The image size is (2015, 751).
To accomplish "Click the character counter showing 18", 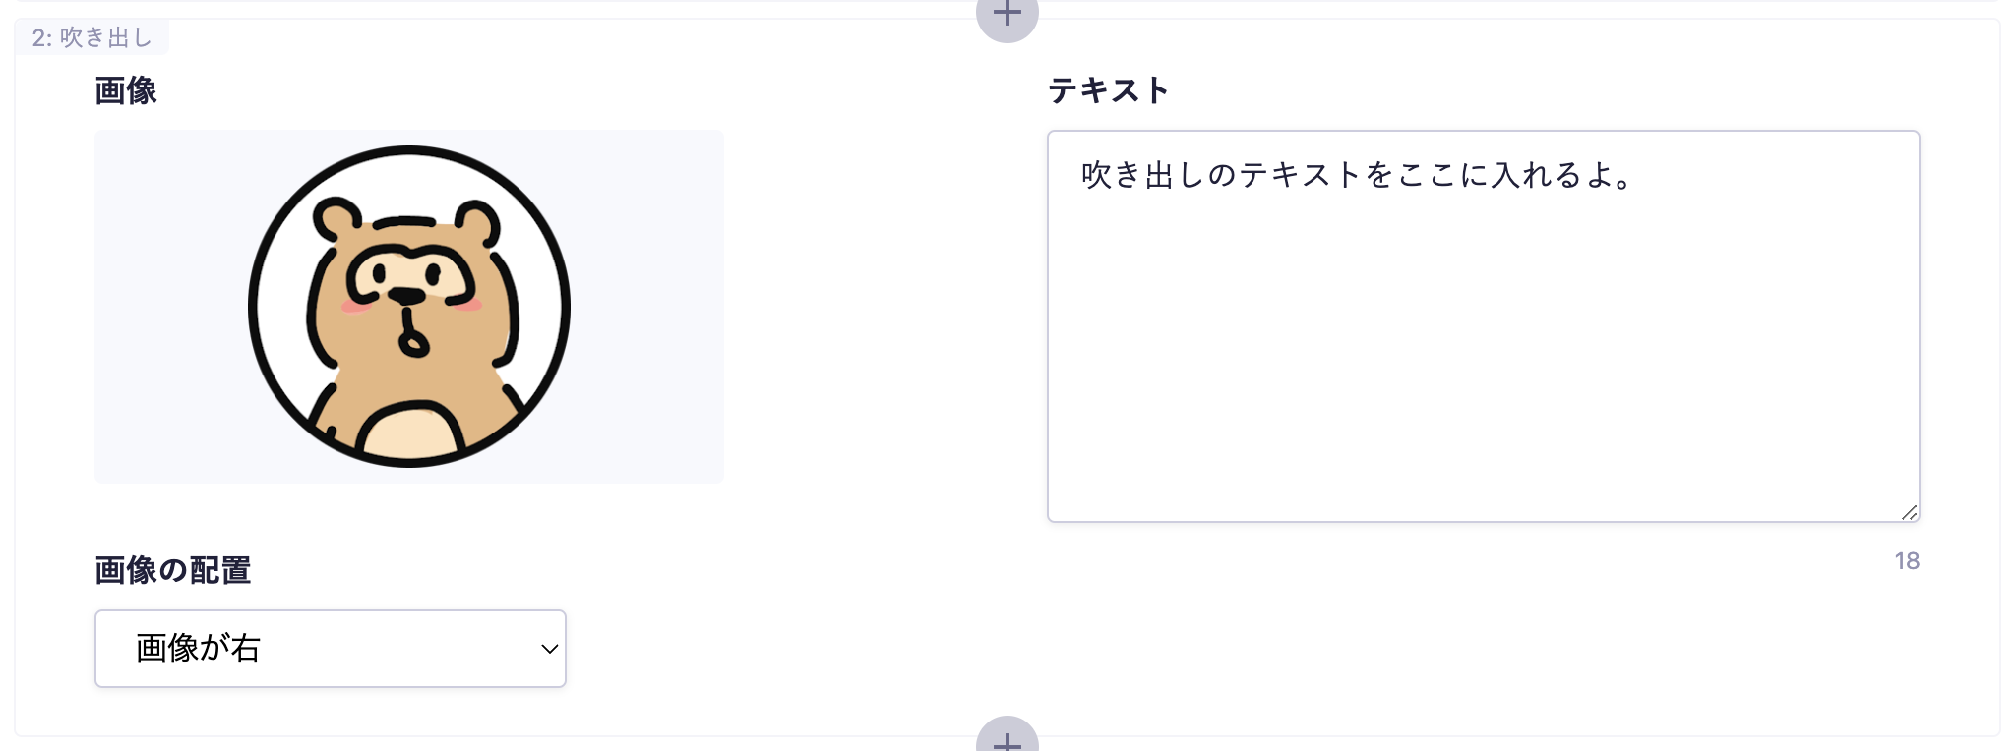I will (x=1906, y=561).
